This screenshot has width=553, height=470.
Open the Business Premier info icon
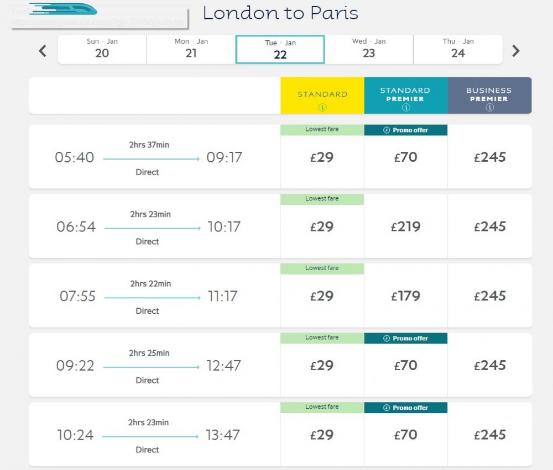(489, 106)
